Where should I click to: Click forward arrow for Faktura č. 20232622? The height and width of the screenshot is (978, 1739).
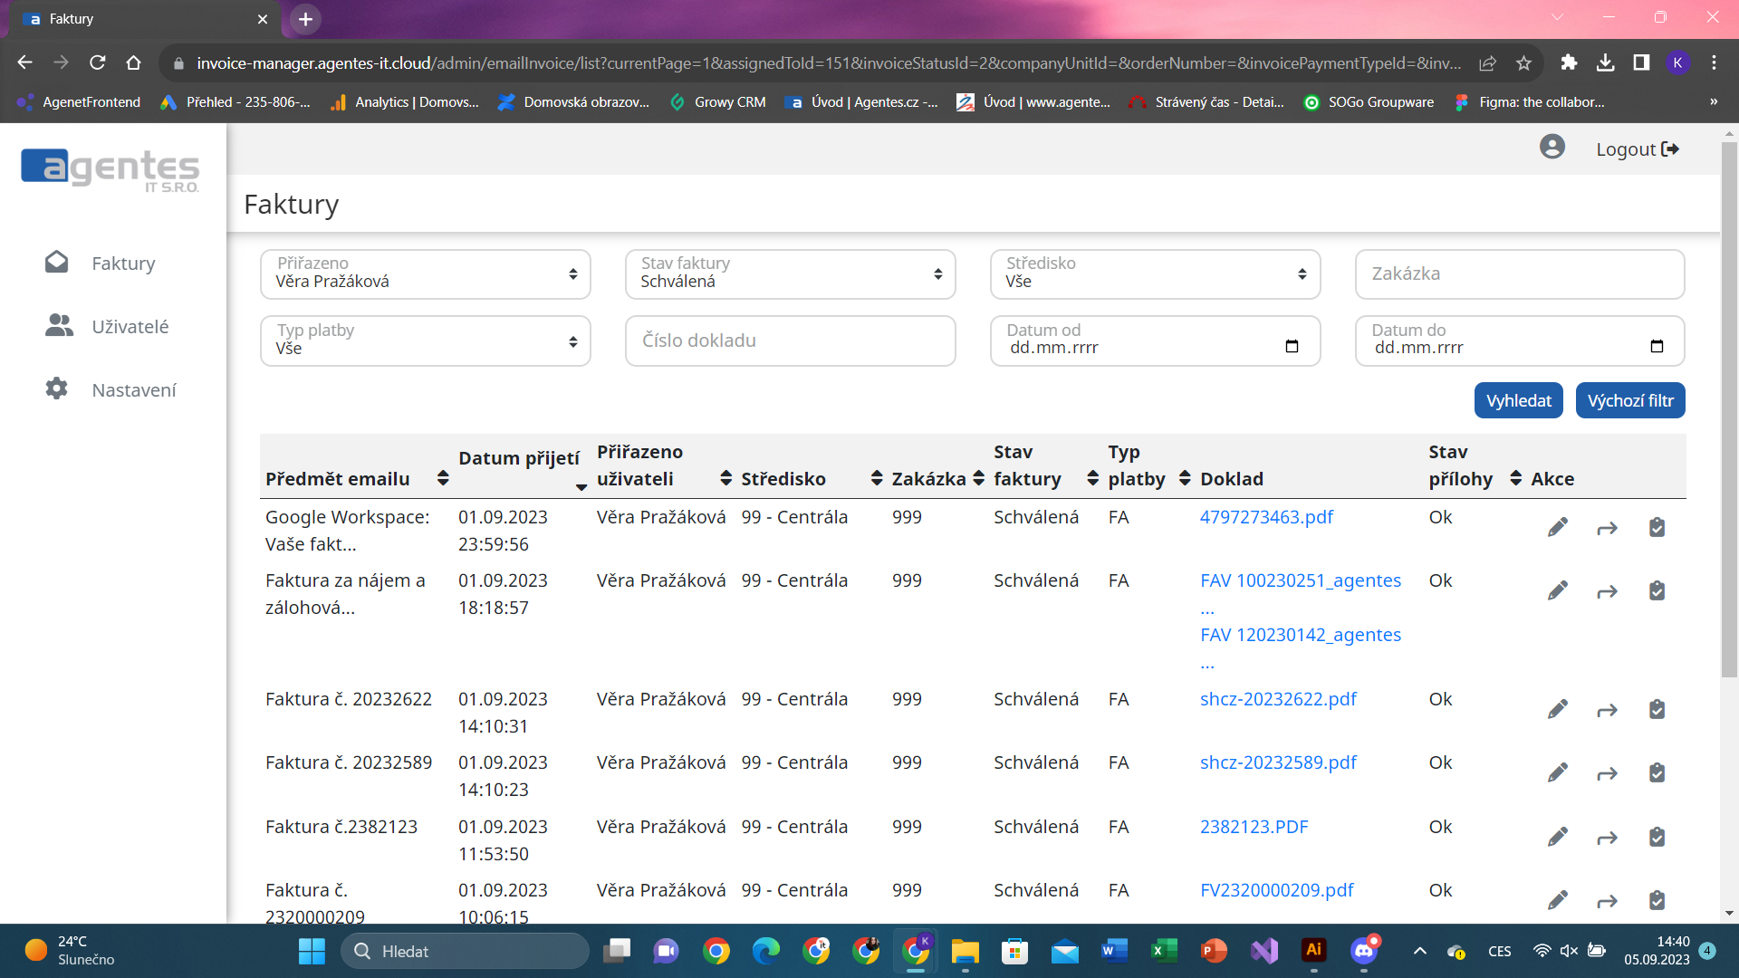point(1607,710)
